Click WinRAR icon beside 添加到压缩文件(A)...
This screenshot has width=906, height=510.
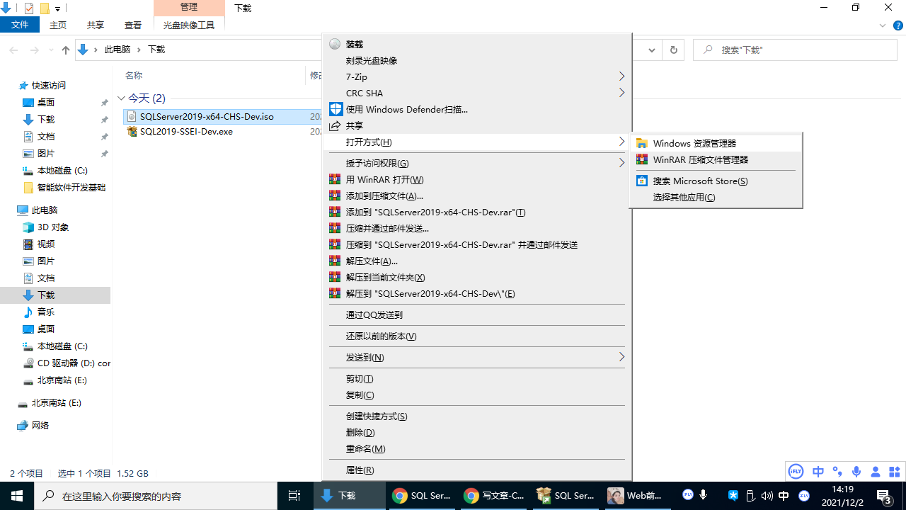tap(335, 195)
